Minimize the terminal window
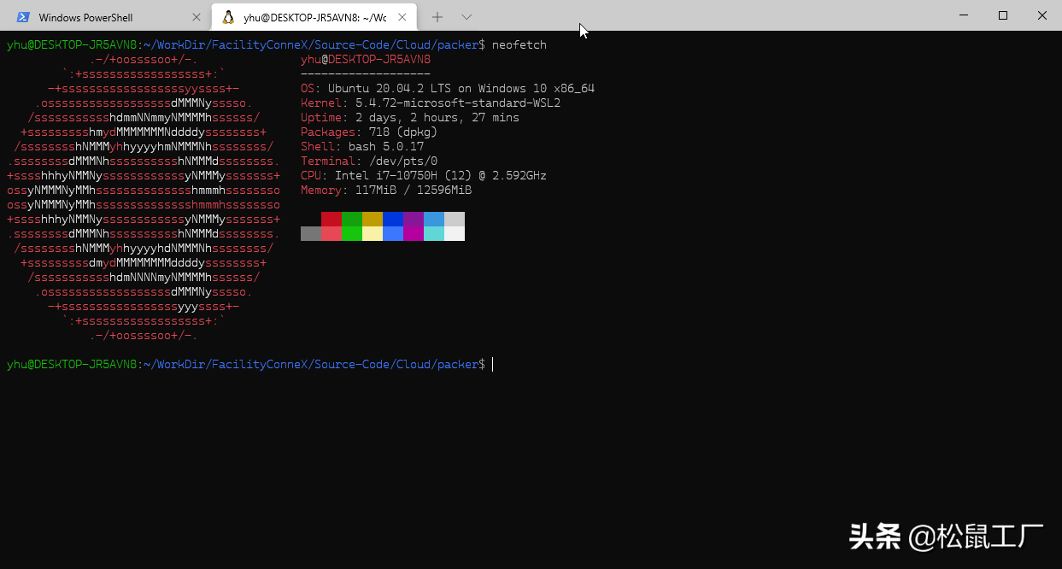This screenshot has width=1062, height=569. point(964,15)
